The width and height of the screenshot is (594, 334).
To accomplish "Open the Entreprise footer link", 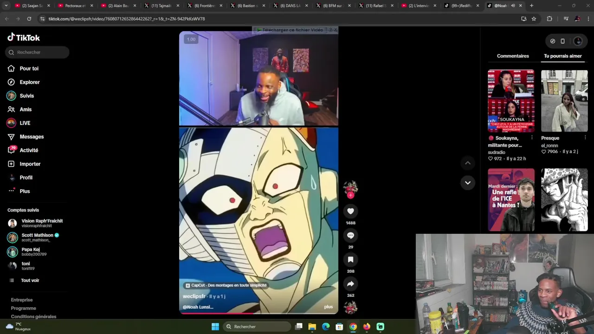I will click(x=22, y=300).
